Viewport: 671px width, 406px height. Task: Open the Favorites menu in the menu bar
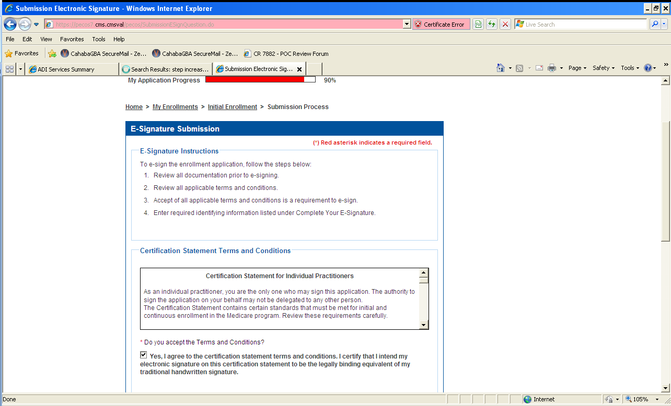click(x=72, y=39)
